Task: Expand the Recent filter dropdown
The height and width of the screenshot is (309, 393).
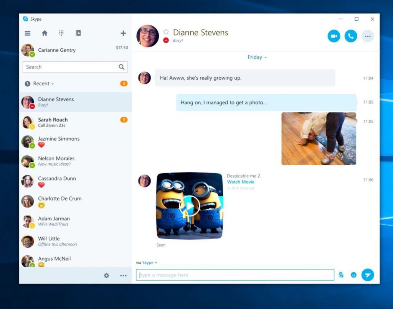Action: 43,84
